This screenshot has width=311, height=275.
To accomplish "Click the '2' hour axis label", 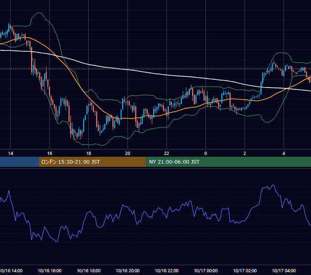I will click(245, 154).
